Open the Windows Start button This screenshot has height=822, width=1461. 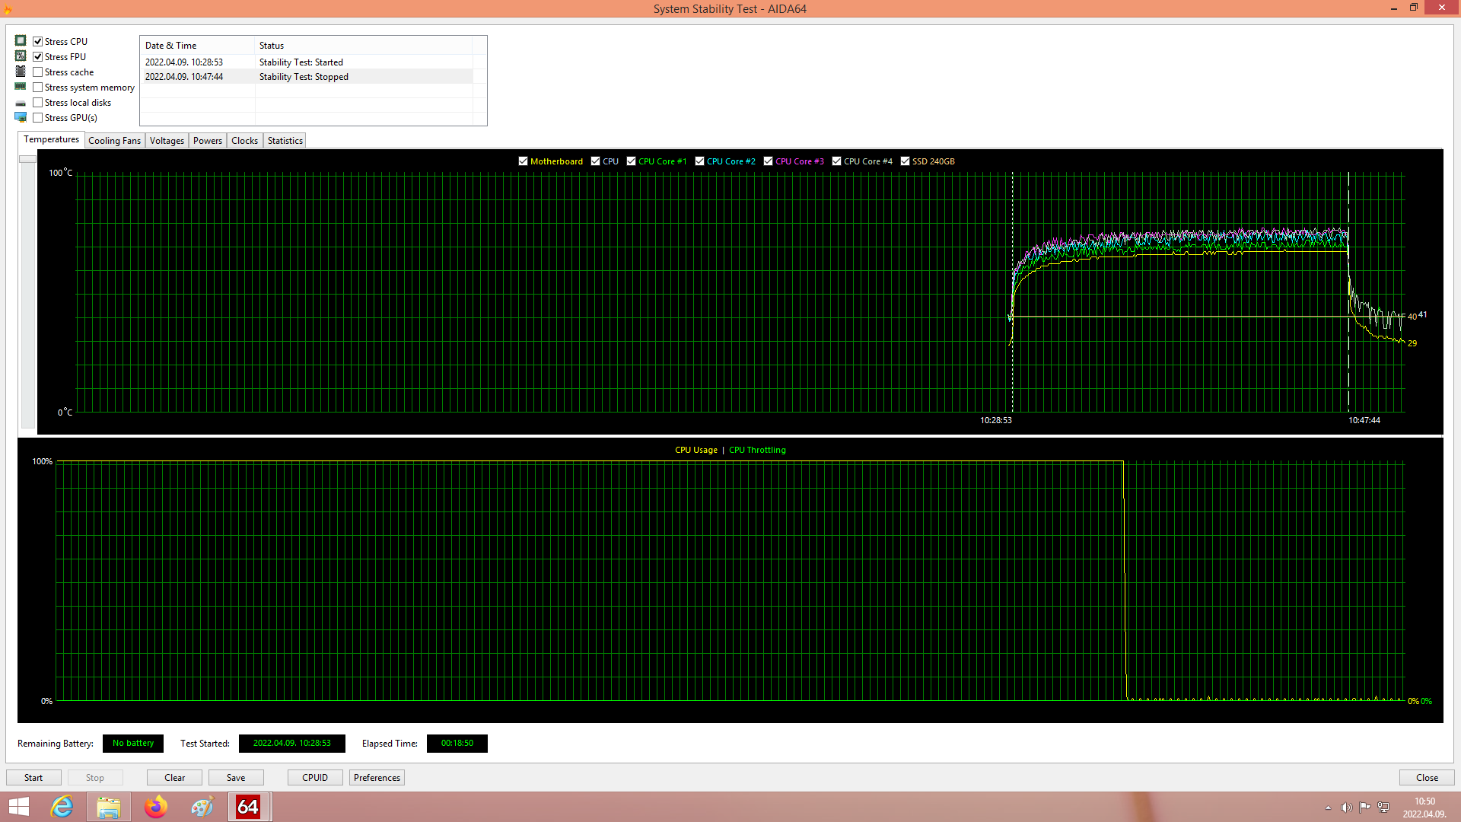coord(19,807)
